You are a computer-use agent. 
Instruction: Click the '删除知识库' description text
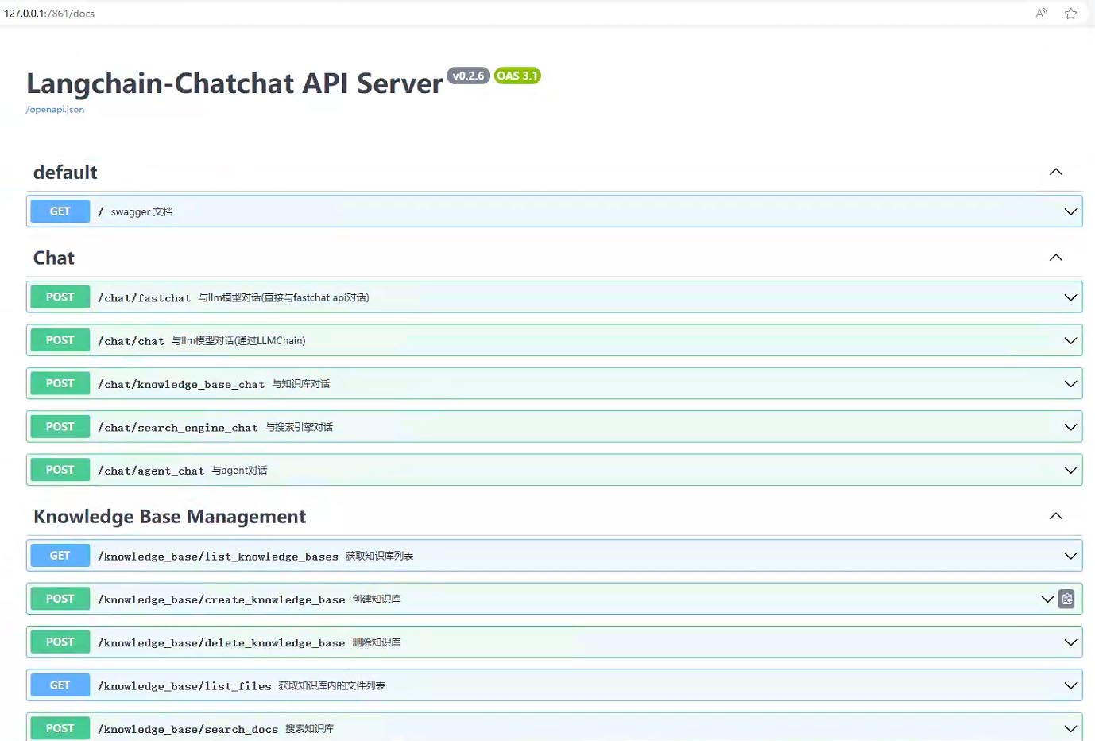point(377,642)
